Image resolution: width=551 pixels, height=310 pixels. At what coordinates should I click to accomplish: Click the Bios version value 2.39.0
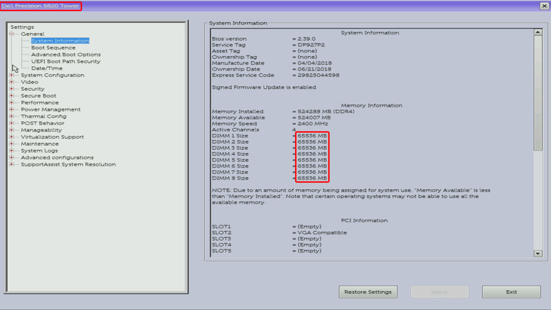(x=307, y=39)
